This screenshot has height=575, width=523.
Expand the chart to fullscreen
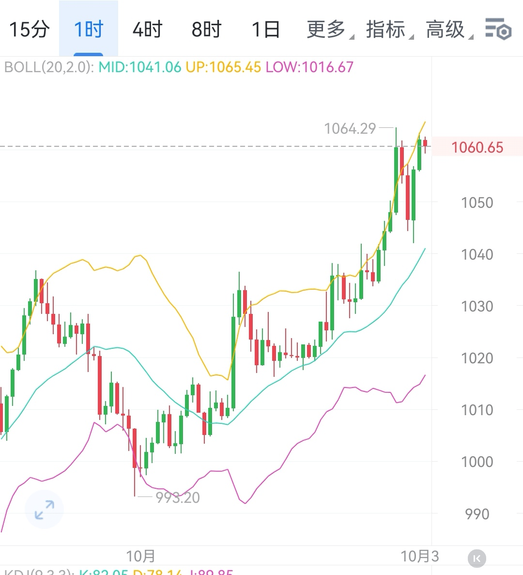(44, 509)
